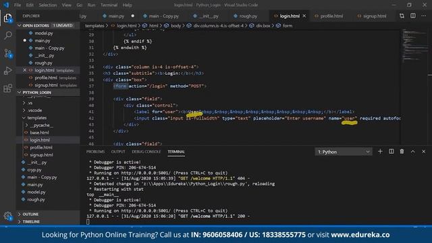Open the Search view in activity bar
Image resolution: width=432 pixels, height=243 pixels.
pos(7,35)
